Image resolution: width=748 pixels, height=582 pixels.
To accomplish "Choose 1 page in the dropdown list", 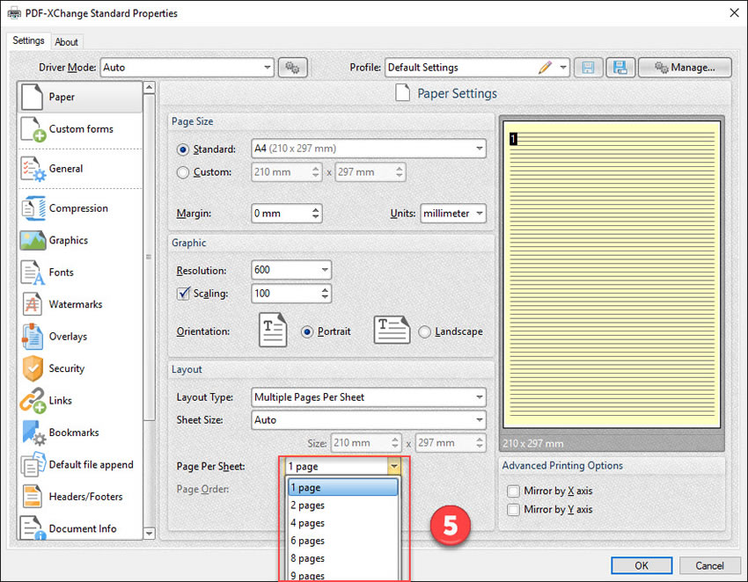I will (342, 488).
